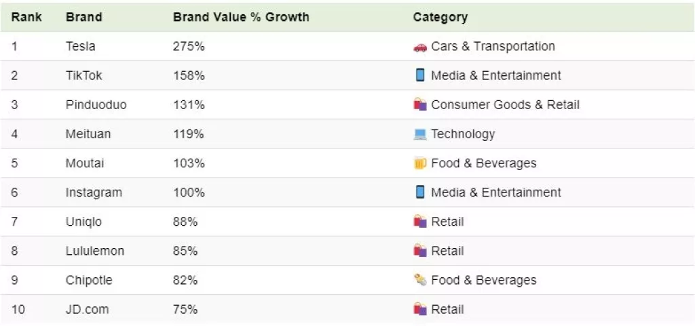Click the phone icon in TikTok's row
This screenshot has width=695, height=326.
[x=420, y=75]
